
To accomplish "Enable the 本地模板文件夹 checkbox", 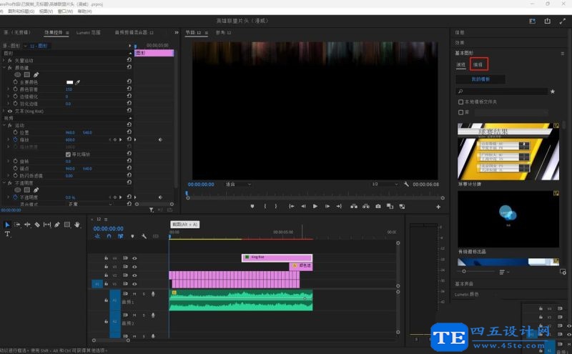I will tap(461, 102).
